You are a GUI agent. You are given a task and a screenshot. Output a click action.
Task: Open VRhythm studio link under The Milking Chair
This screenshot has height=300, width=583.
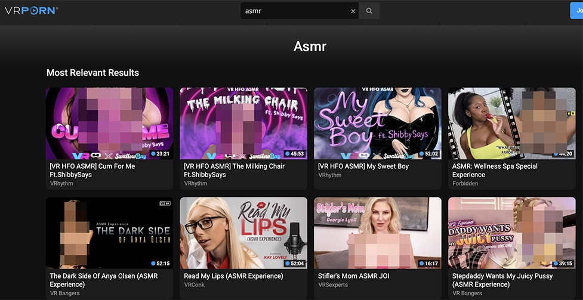[x=196, y=183]
